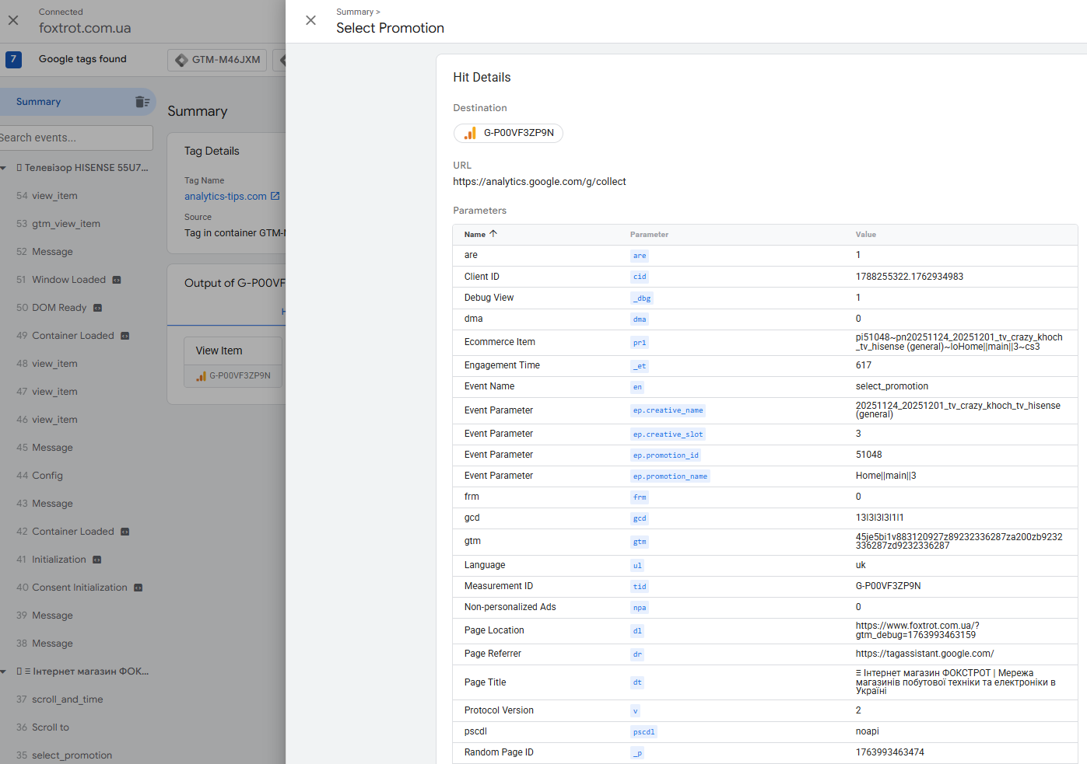The height and width of the screenshot is (764, 1087).
Task: Click the clear events trash icon
Action: [x=142, y=102]
